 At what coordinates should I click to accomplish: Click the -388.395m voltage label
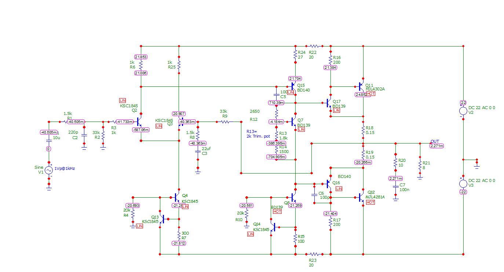276,143
